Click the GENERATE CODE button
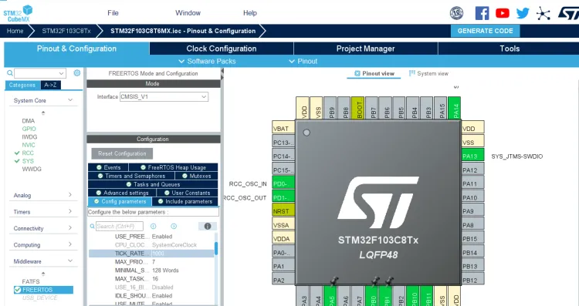This screenshot has height=306, width=579. (486, 31)
